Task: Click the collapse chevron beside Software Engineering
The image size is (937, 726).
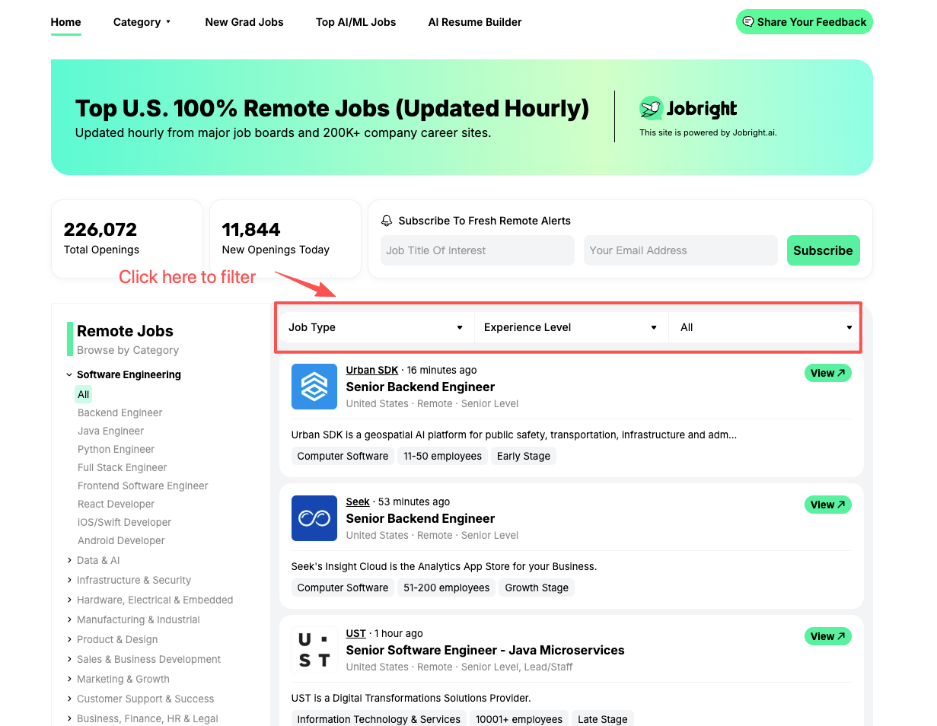Action: click(x=69, y=374)
